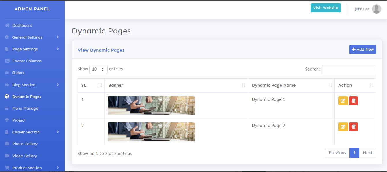The image size is (387, 172).
Task: Open the Show entries dropdown
Action: coord(98,69)
